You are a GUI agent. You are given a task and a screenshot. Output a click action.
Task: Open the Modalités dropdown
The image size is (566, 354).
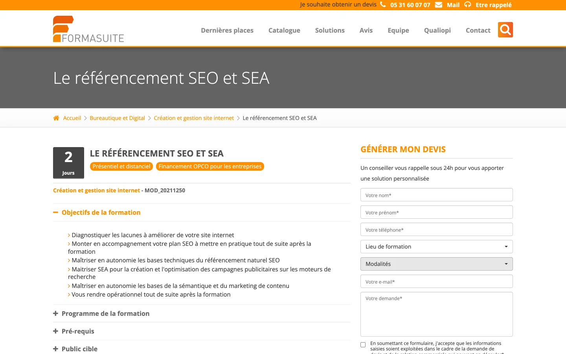tap(437, 264)
